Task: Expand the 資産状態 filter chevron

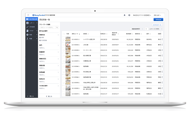Action: [58, 66]
